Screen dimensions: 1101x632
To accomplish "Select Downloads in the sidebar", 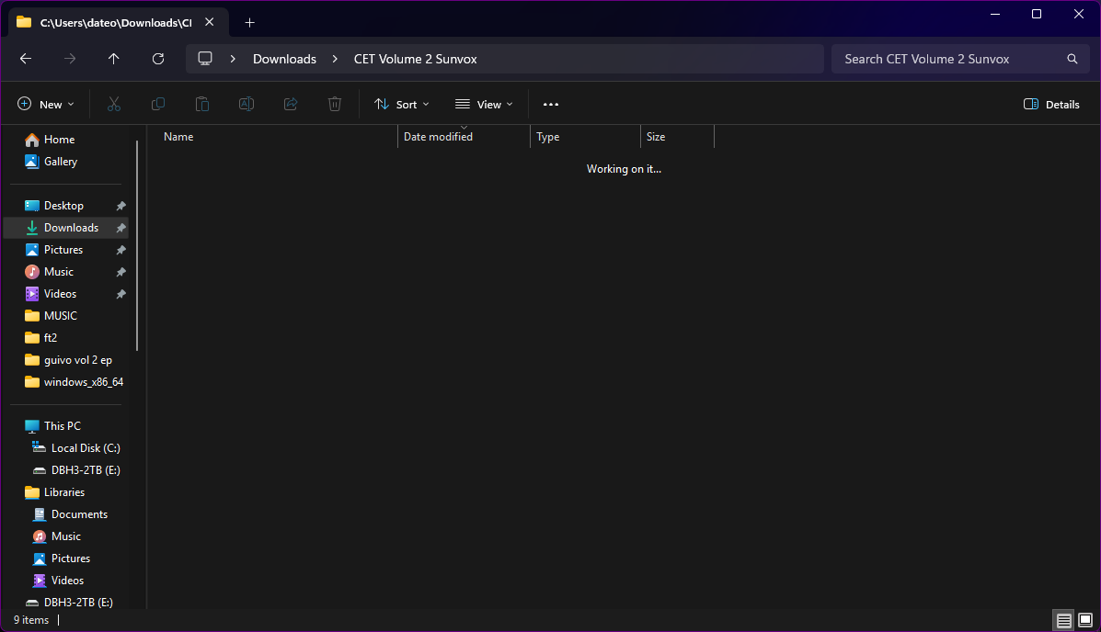I will (x=66, y=228).
